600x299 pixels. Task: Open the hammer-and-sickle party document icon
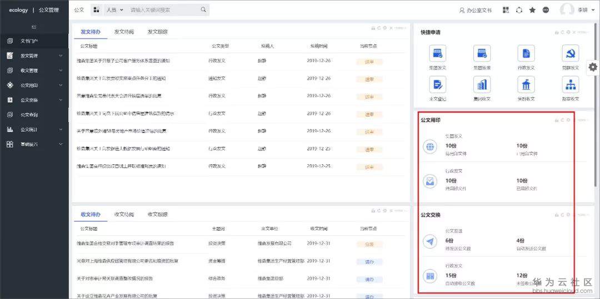point(571,53)
